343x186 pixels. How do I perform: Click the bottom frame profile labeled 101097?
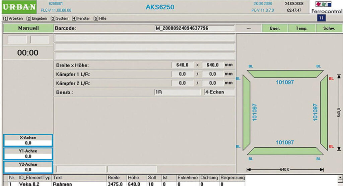pyautogui.click(x=285, y=151)
